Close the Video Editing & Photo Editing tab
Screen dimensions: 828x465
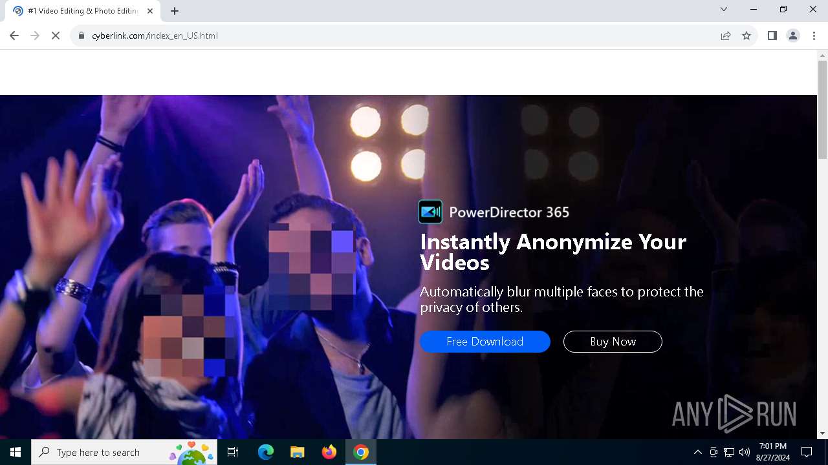150,11
